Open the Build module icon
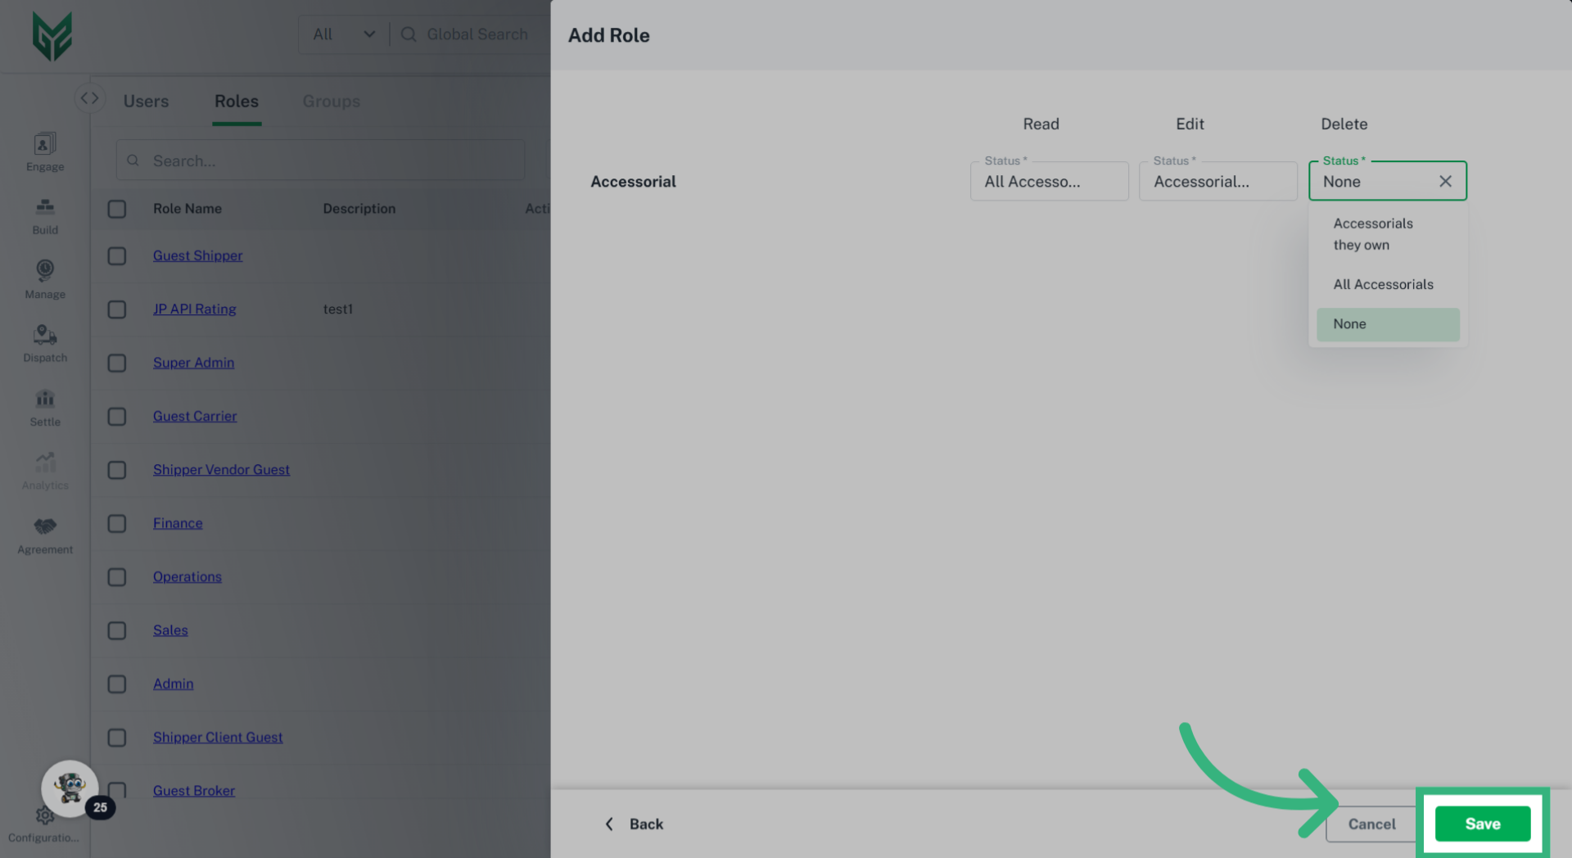This screenshot has height=858, width=1572. coord(45,208)
